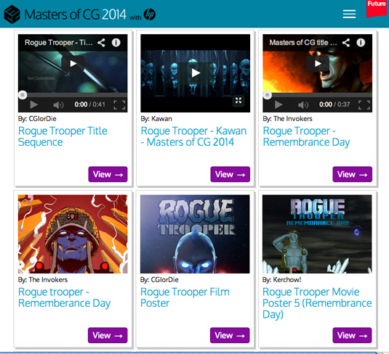The width and height of the screenshot is (389, 354).
Task: Click the seek bar handle on 0:37 video
Action: (267, 95)
